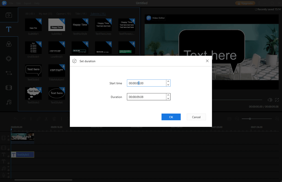This screenshot has width=282, height=182.
Task: Open the Music panel icon
Action: 9,102
